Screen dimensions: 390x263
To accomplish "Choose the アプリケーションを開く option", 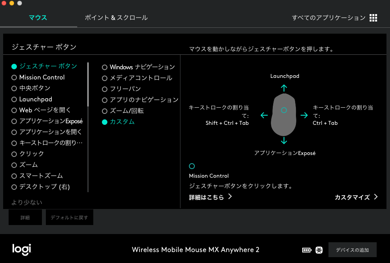I will click(47, 132).
